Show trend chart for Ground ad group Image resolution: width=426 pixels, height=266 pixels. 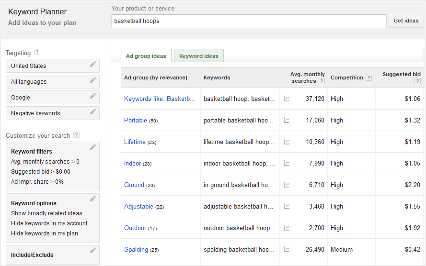coord(287,185)
